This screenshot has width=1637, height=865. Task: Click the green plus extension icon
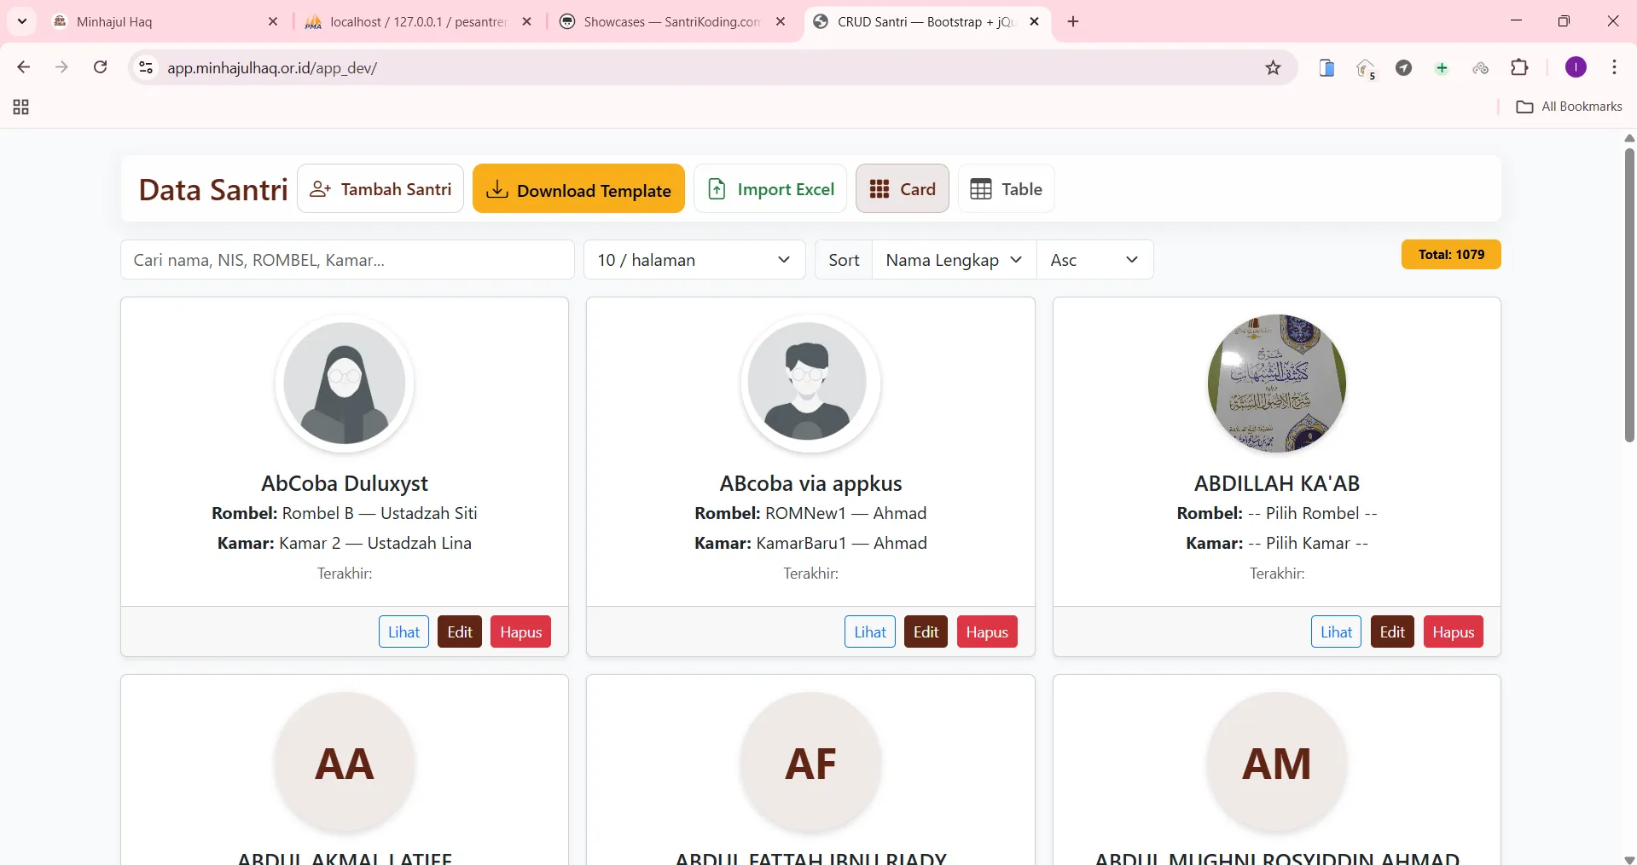(x=1442, y=67)
